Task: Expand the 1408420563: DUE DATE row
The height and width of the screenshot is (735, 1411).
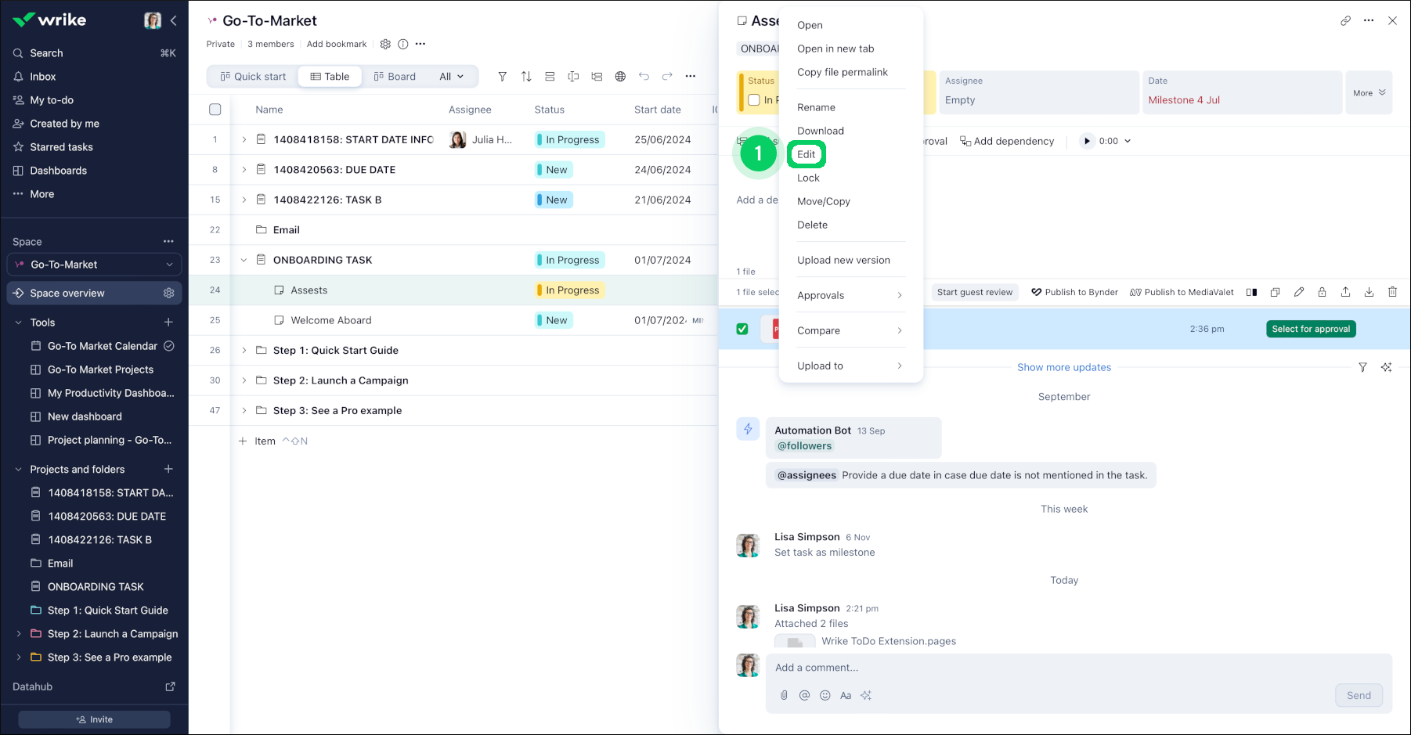Action: (x=244, y=169)
